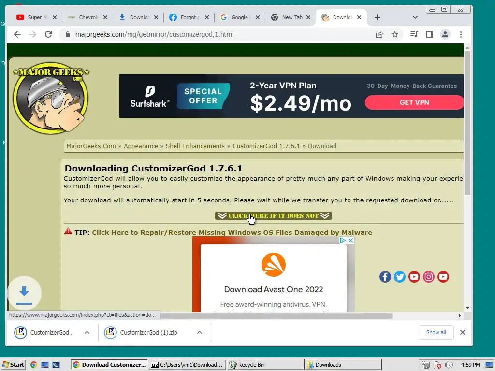Open MajorGeeks Instagram icon
This screenshot has height=371, width=495.
(x=429, y=277)
